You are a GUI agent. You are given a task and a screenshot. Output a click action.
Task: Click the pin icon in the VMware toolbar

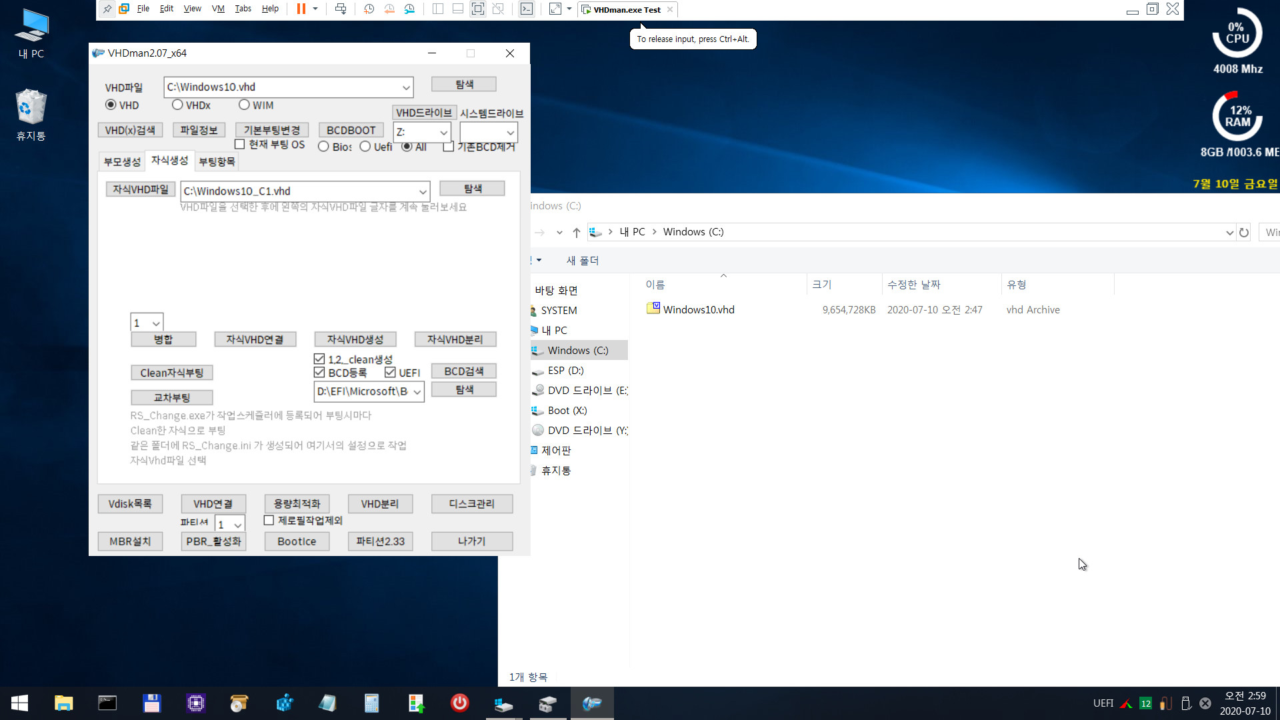[x=107, y=9]
